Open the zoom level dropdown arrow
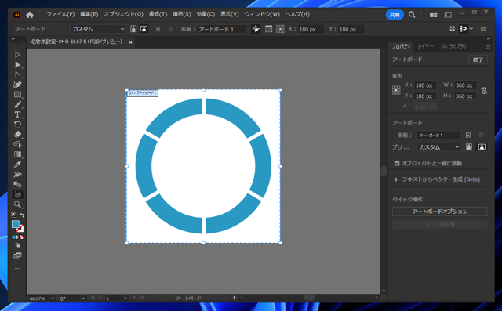This screenshot has height=311, width=502. (53, 298)
